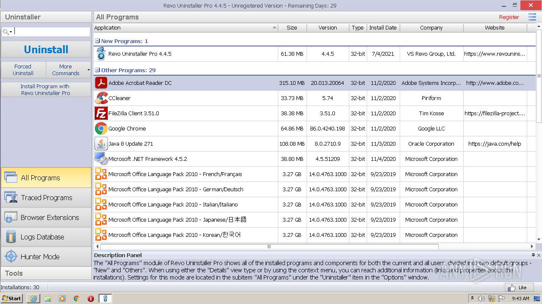
Task: Close the Description Panel
Action: coord(539,255)
